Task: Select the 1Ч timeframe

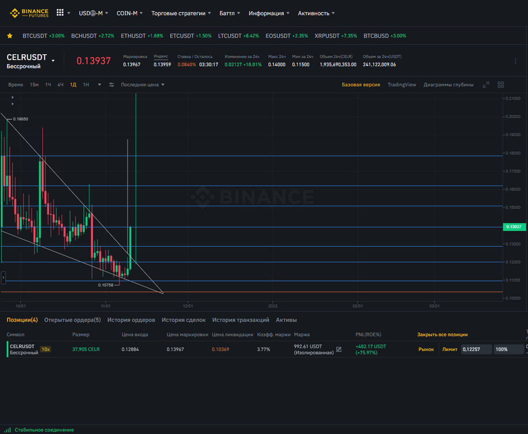Action: click(48, 85)
